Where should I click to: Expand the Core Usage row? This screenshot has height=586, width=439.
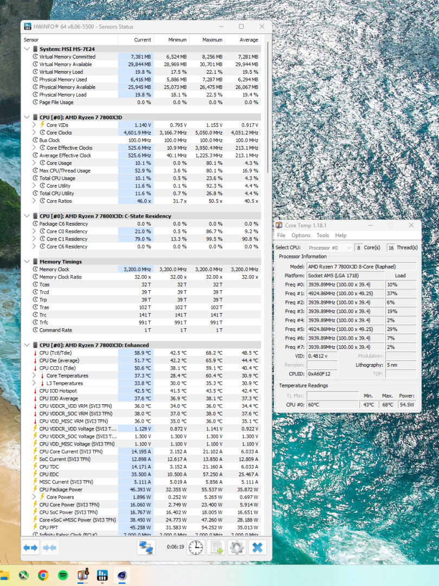(x=34, y=163)
